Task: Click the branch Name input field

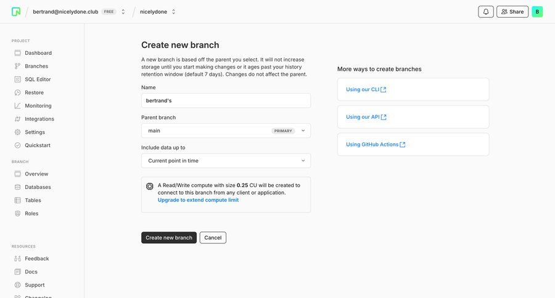Action: (x=226, y=100)
